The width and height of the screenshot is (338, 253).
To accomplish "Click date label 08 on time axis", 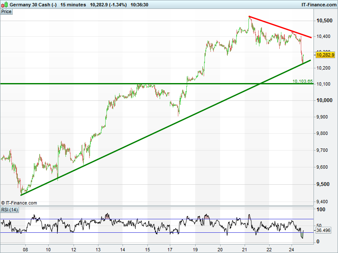I will (25, 250).
